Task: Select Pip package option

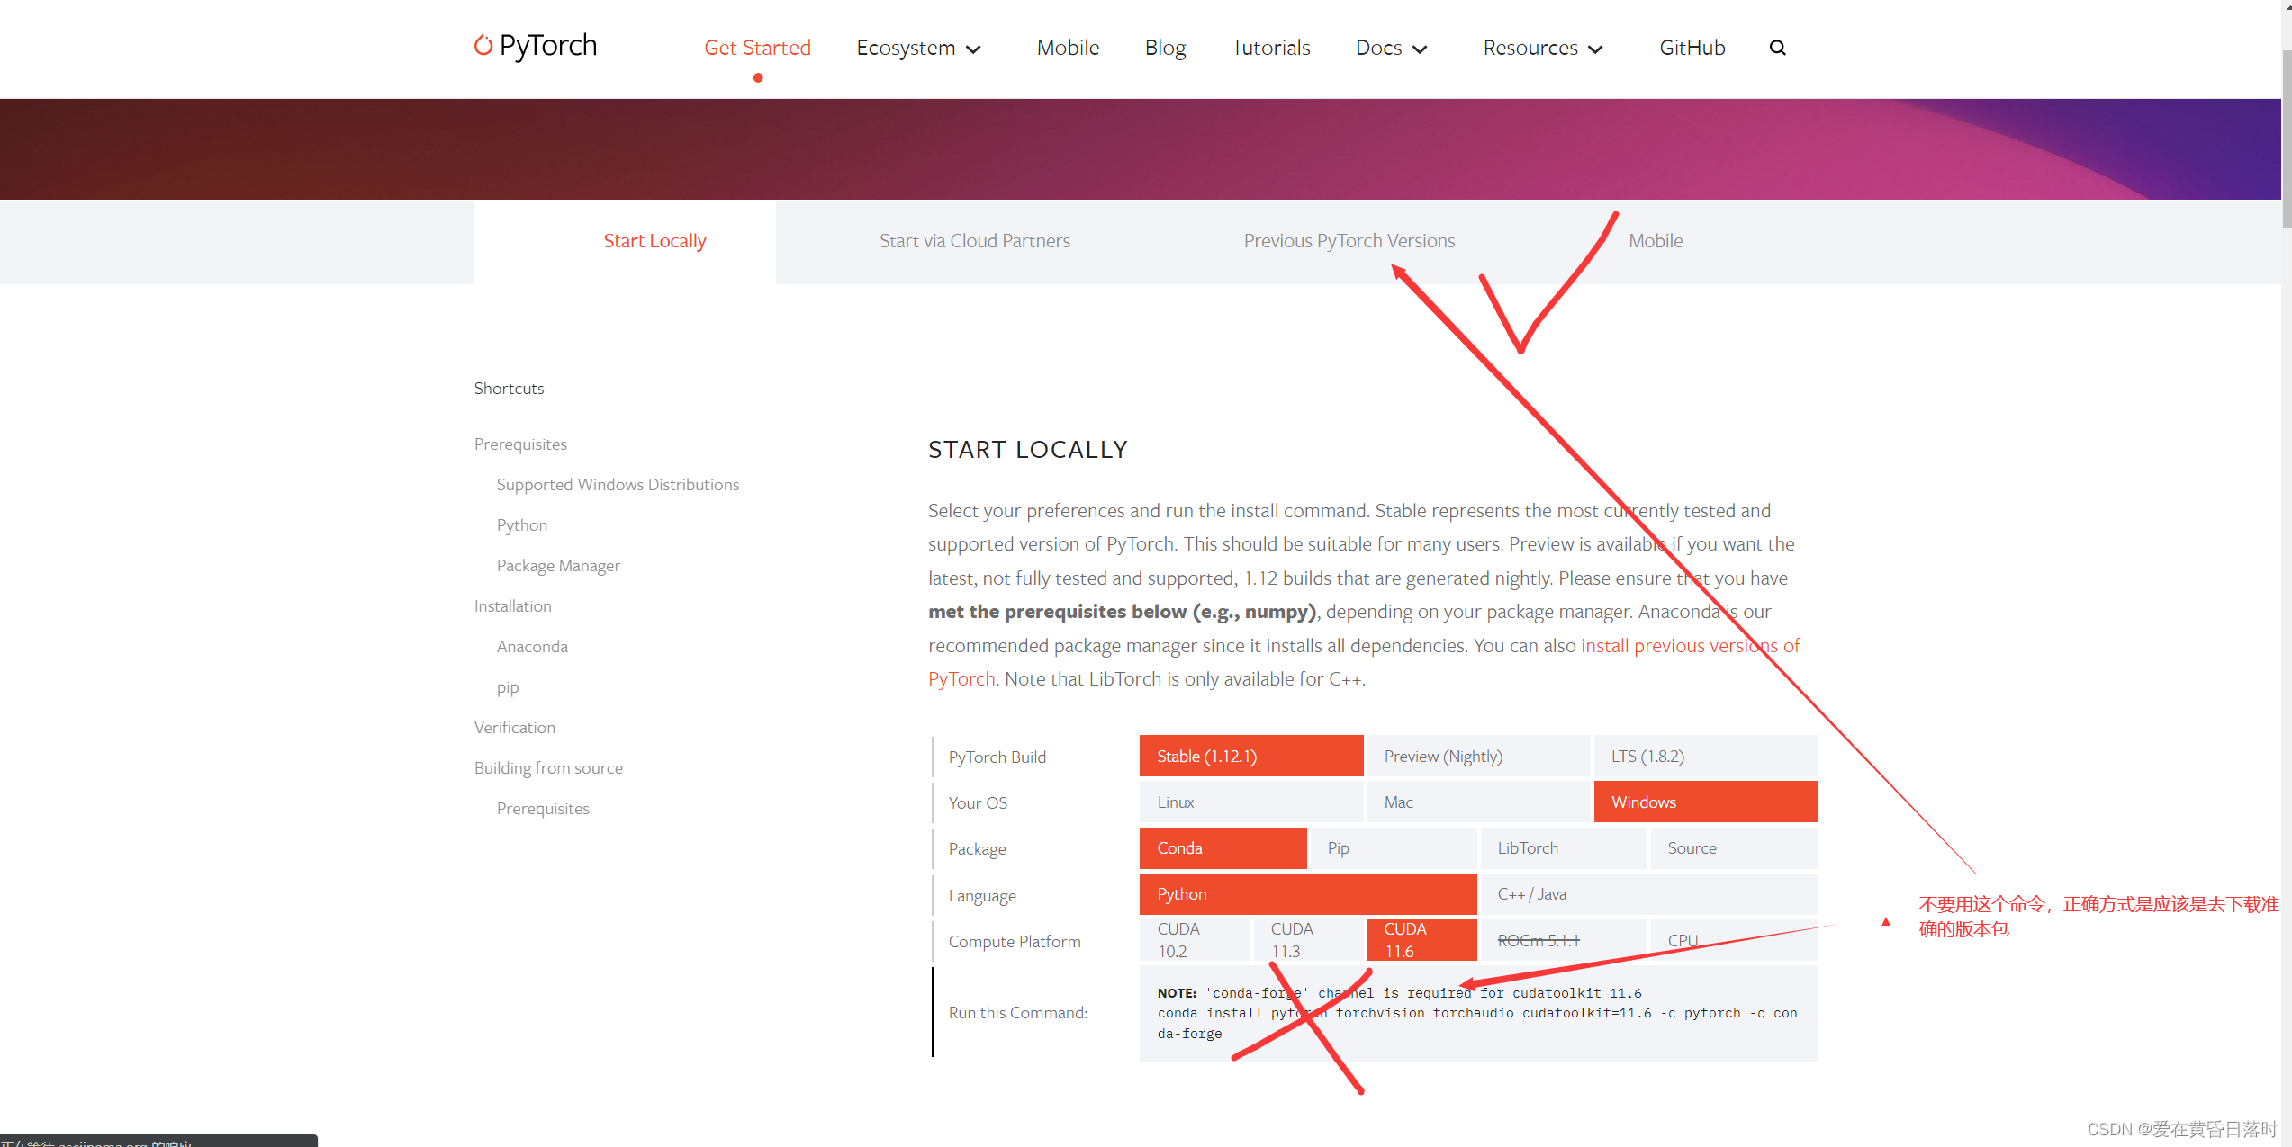Action: pos(1394,848)
